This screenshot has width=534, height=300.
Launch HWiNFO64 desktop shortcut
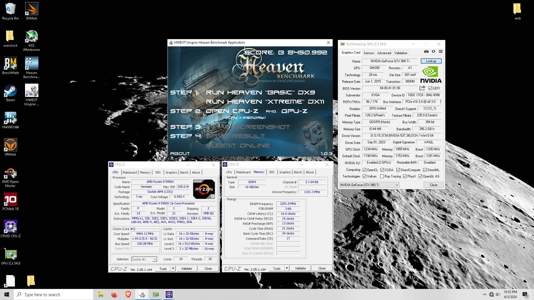(10, 120)
